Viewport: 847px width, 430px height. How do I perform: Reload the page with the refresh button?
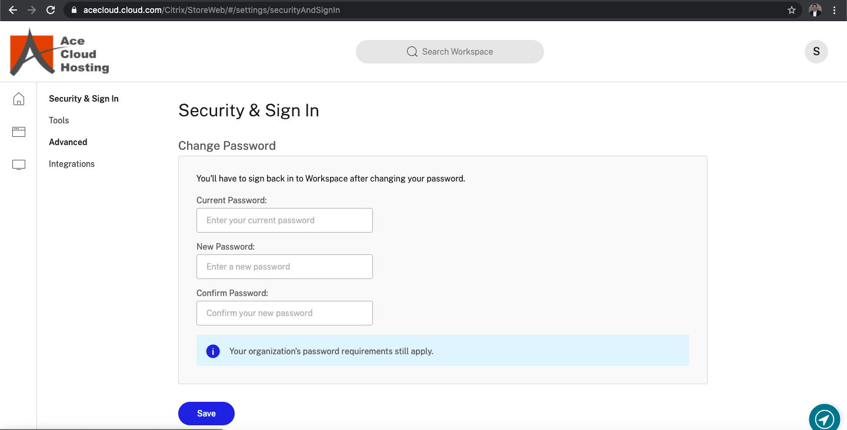(x=51, y=10)
